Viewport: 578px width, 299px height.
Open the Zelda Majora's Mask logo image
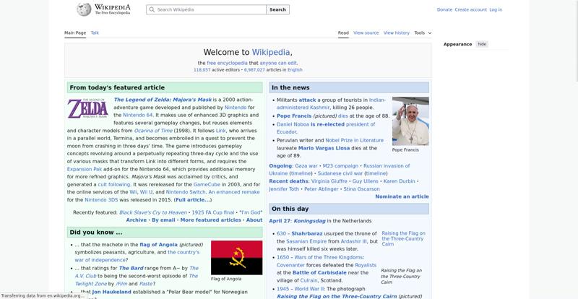click(87, 108)
